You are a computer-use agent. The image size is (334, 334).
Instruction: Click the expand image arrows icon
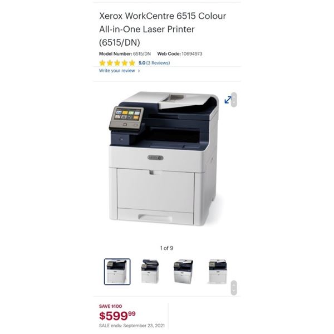click(228, 100)
